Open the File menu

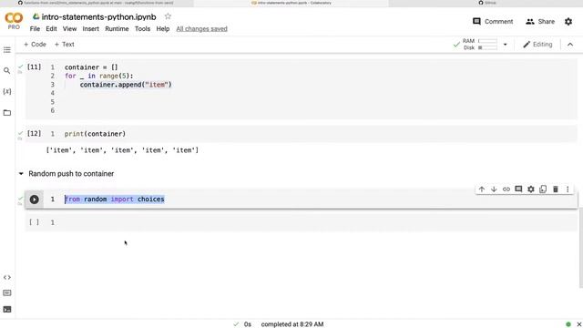(35, 28)
